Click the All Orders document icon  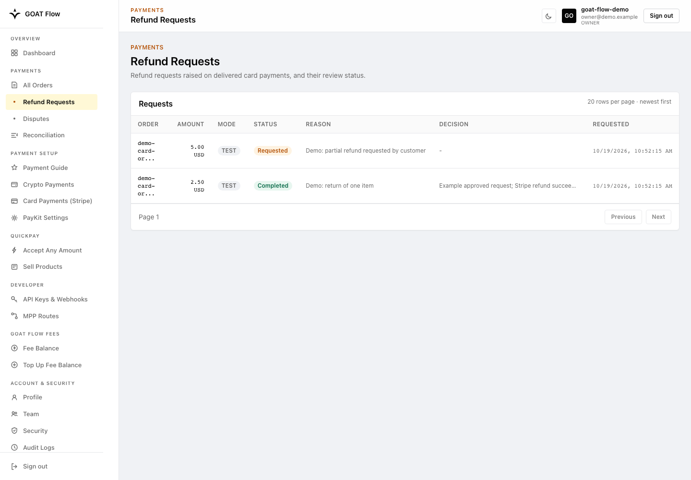pyautogui.click(x=14, y=85)
